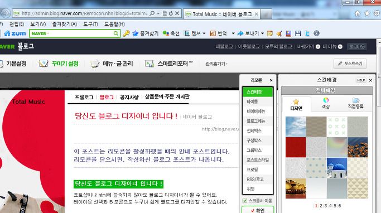Choose the brown woven texture swatch

pyautogui.click(x=316, y=126)
